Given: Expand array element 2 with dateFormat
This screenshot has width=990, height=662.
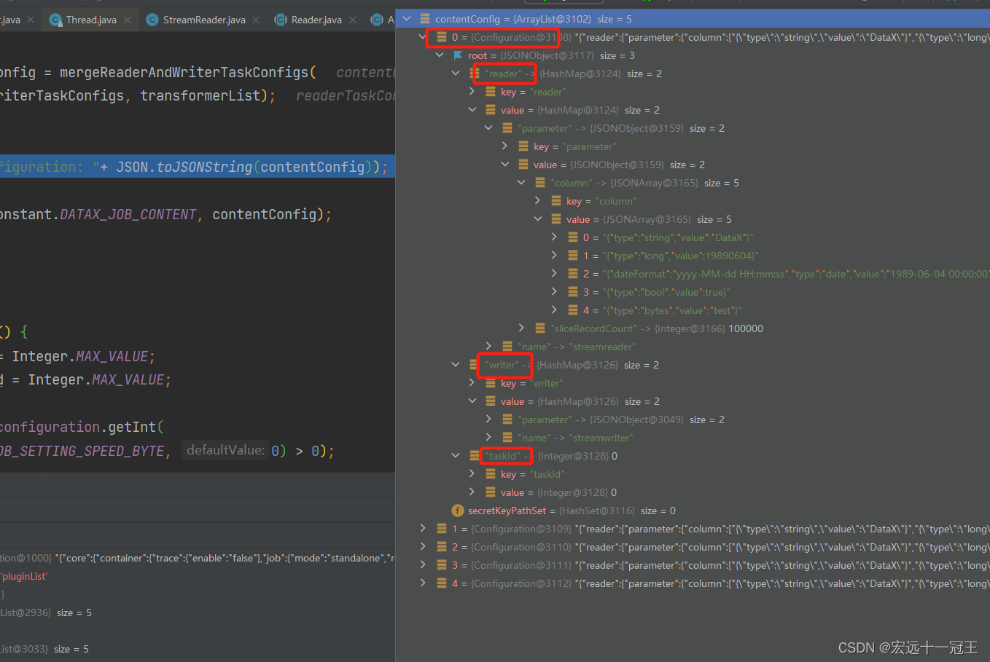Looking at the screenshot, I should coord(554,274).
